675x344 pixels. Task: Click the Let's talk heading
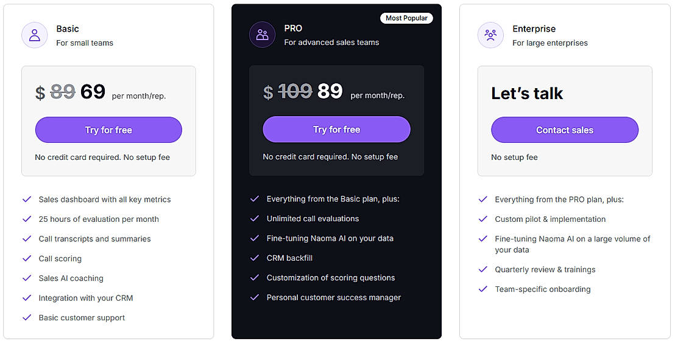(527, 93)
